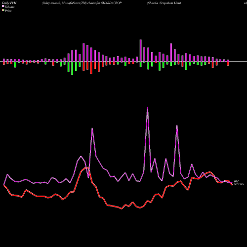247x247 pixels.
Task: Click the 'Daily PVM' title text
Action: click(9, 3)
